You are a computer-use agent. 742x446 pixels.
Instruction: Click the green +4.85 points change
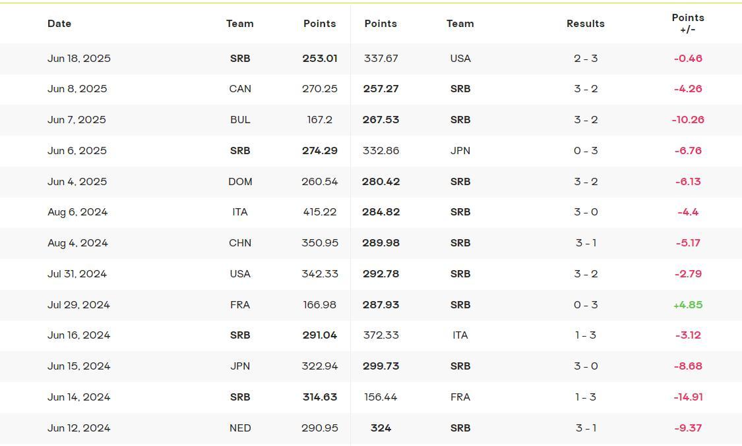688,305
